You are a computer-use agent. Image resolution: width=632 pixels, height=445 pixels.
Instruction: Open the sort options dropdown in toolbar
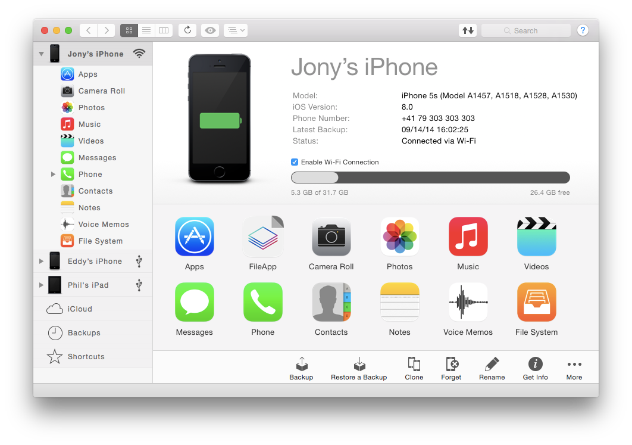click(235, 30)
